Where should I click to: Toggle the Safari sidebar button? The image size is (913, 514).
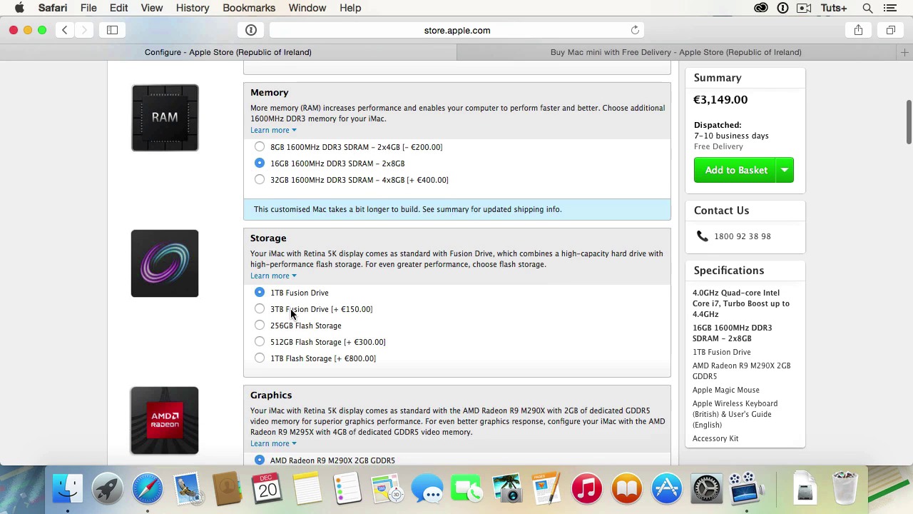(112, 30)
